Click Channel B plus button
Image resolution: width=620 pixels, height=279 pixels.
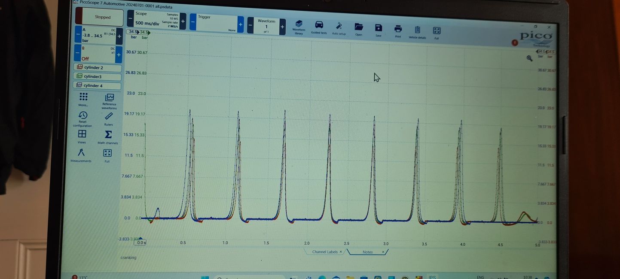click(119, 55)
